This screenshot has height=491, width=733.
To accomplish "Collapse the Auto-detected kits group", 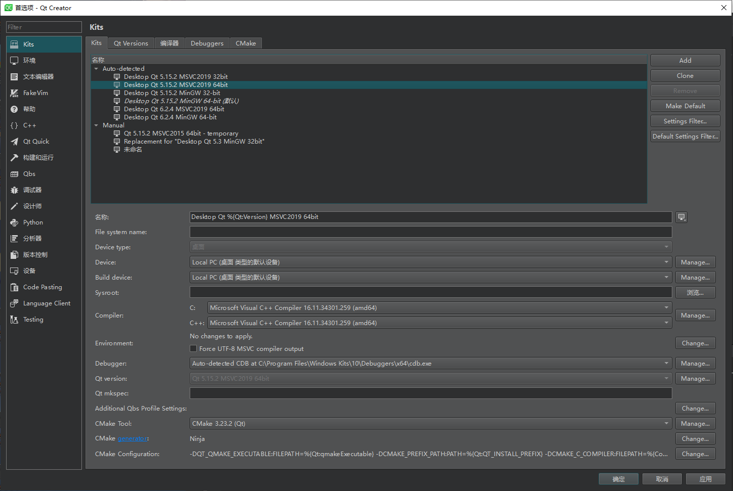I will click(96, 69).
